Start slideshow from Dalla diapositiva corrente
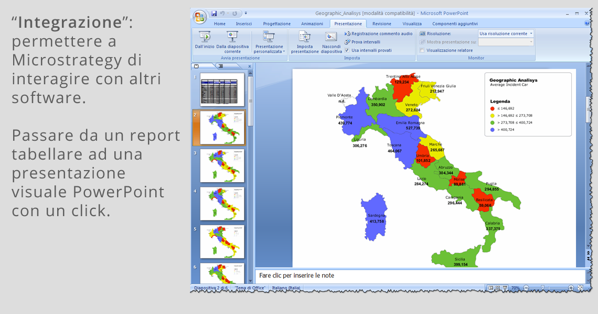Screen dimensions: 598x314 tap(232, 37)
